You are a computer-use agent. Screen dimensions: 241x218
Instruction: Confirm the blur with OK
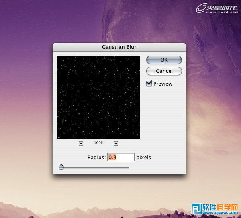coord(164,60)
